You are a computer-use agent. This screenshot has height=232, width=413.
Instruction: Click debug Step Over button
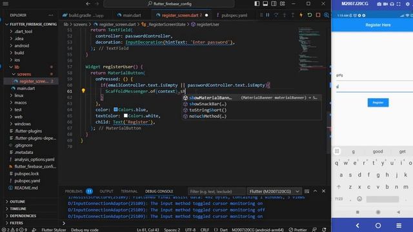click(x=276, y=15)
